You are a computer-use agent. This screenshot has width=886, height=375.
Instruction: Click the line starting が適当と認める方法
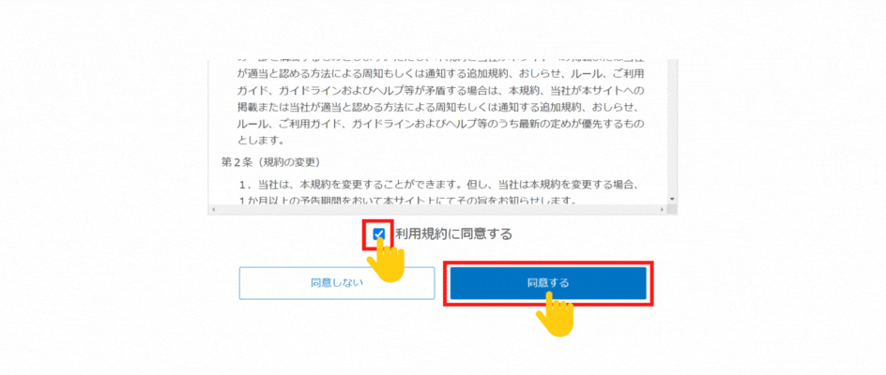point(441,74)
